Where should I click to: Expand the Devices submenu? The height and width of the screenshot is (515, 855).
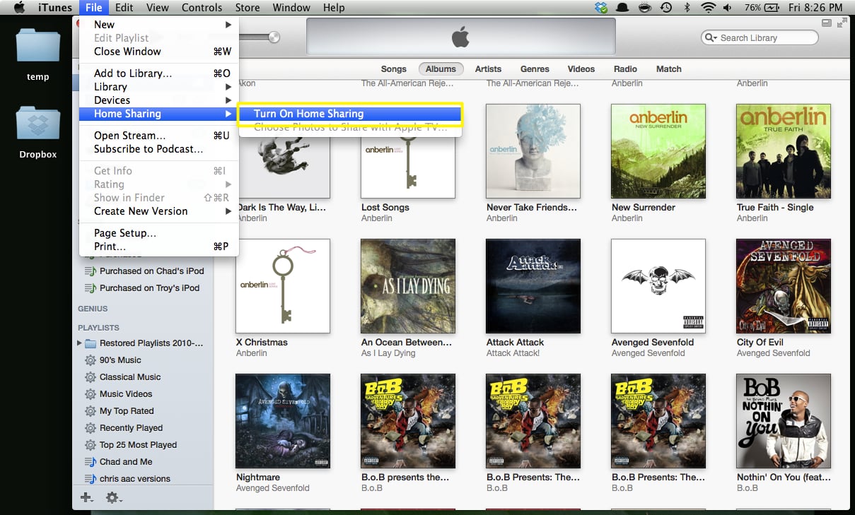coord(159,100)
